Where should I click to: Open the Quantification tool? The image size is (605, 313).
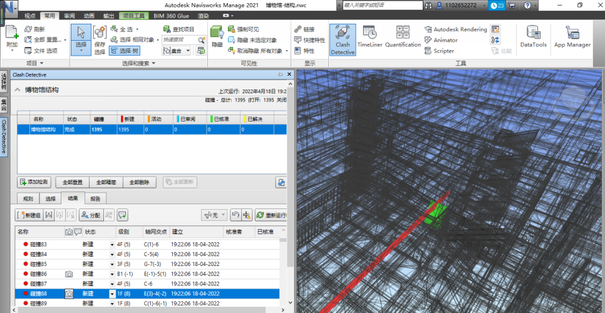[x=403, y=37]
